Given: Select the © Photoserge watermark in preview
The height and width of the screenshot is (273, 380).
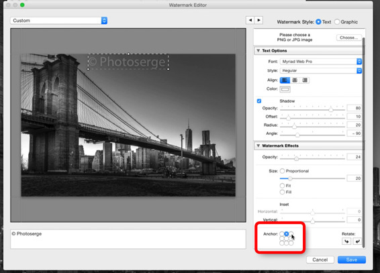Looking at the screenshot, I should [128, 62].
